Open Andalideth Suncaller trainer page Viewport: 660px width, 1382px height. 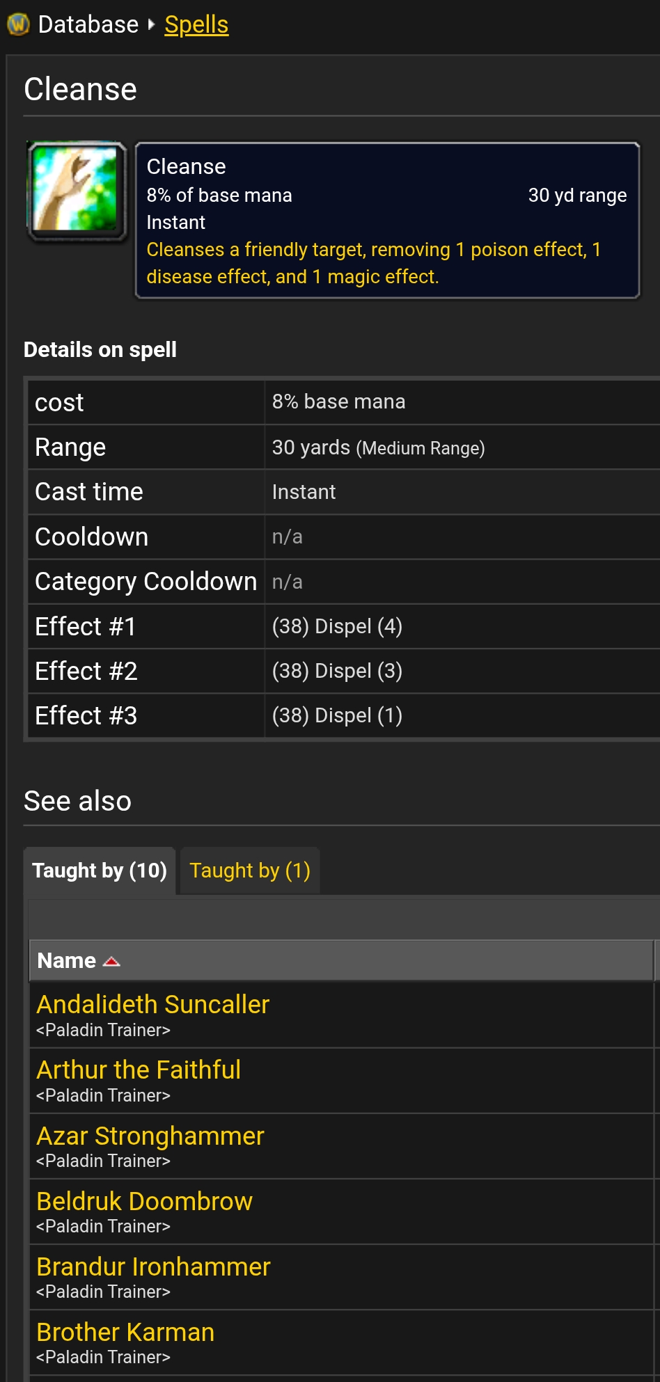coord(152,1004)
